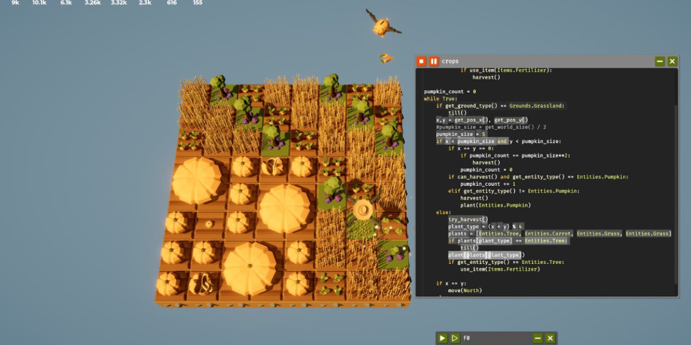Run the f0 script with the play button

442,338
